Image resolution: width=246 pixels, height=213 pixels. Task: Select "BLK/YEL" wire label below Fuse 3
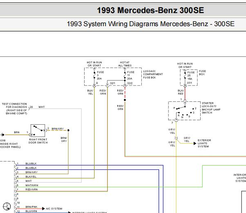click(90, 92)
